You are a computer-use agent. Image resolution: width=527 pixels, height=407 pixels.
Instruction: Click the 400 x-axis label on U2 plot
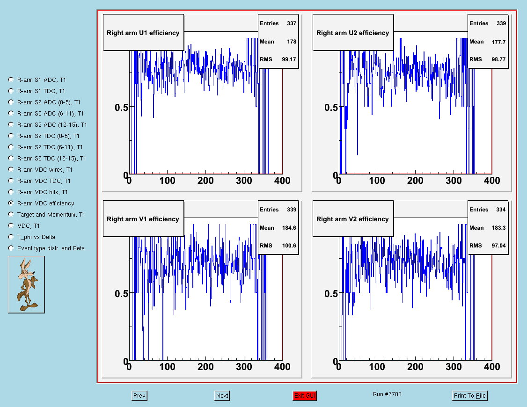click(x=492, y=180)
